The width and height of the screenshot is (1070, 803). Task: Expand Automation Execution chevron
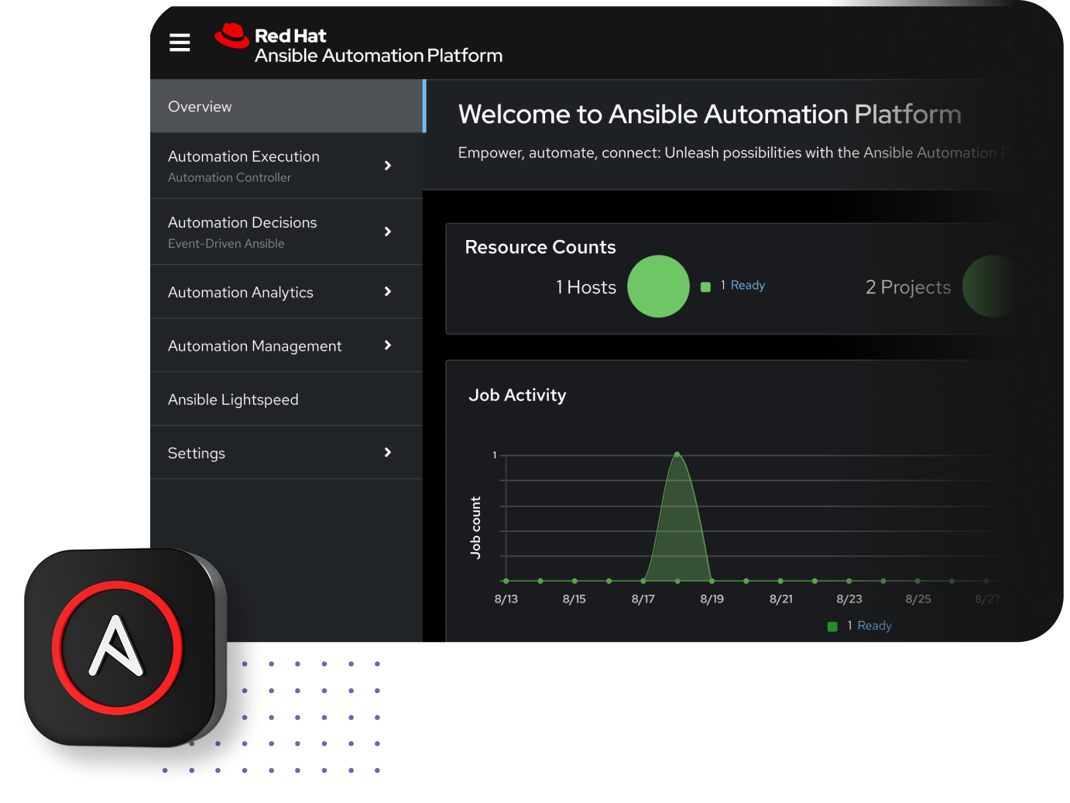pyautogui.click(x=388, y=166)
